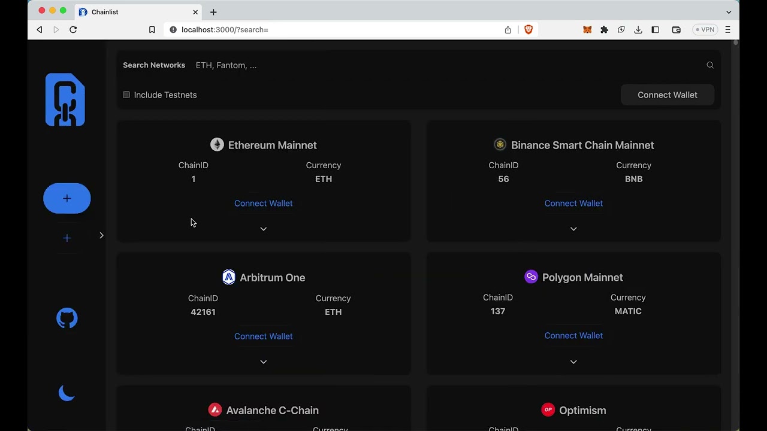767x431 pixels.
Task: Expand Ethereum Mainnet card details
Action: point(264,229)
